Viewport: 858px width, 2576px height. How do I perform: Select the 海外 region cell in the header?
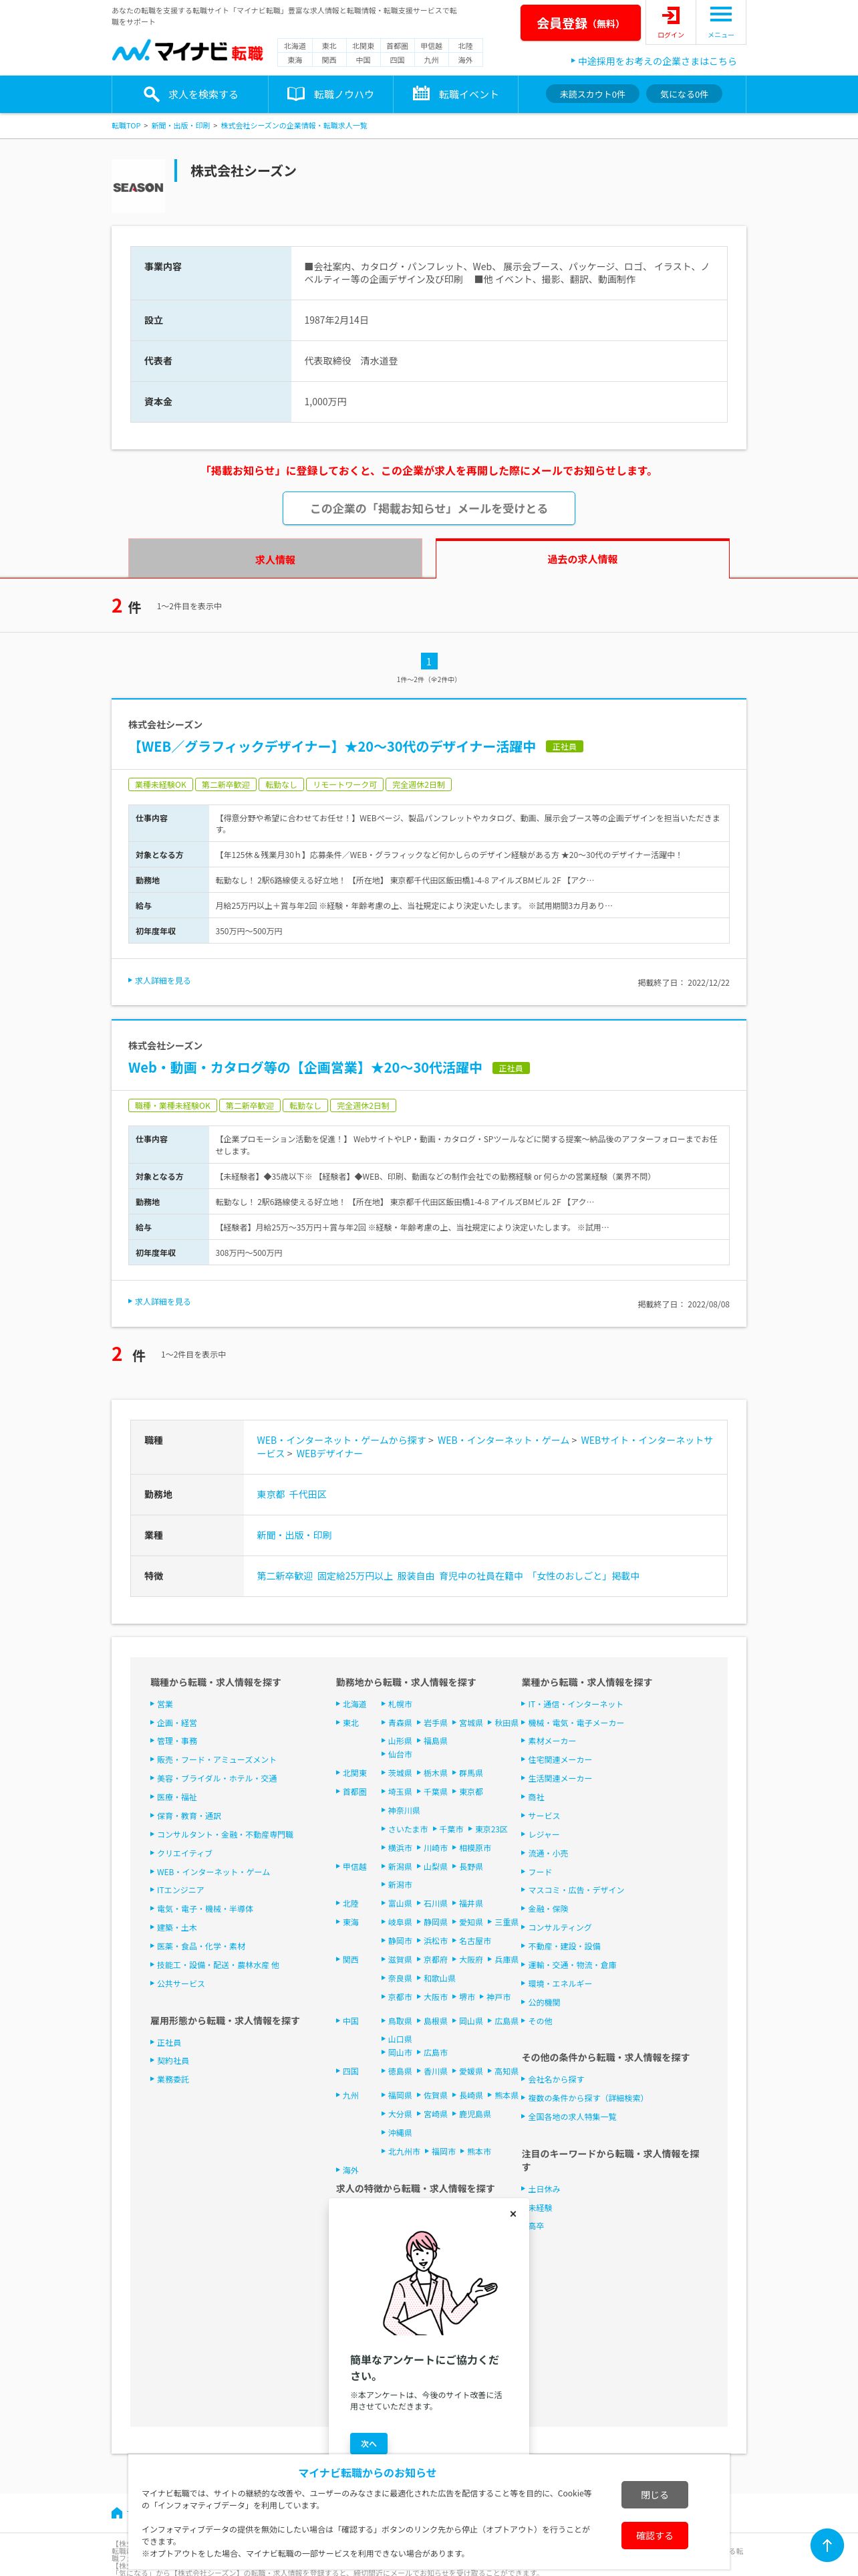coord(466,60)
